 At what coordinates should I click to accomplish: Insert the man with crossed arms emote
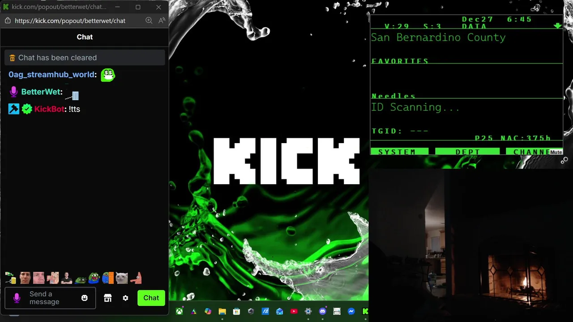click(x=66, y=278)
